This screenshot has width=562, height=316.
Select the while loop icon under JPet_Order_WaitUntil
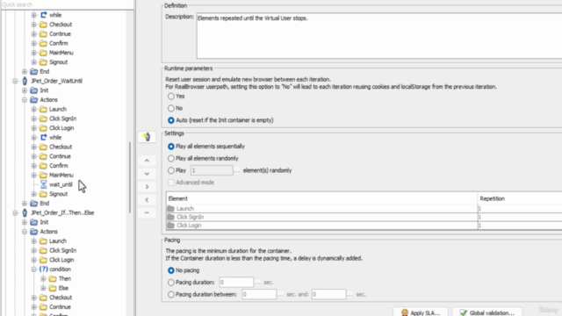pos(43,137)
